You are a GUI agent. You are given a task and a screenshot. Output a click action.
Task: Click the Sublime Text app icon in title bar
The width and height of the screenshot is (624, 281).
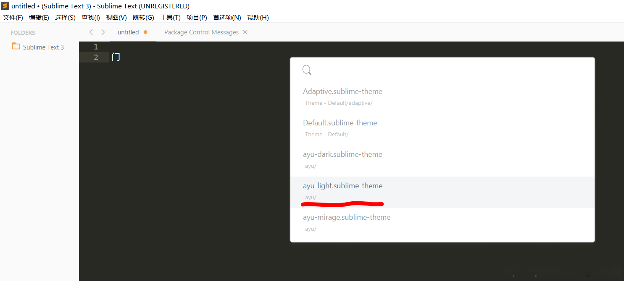(x=5, y=6)
